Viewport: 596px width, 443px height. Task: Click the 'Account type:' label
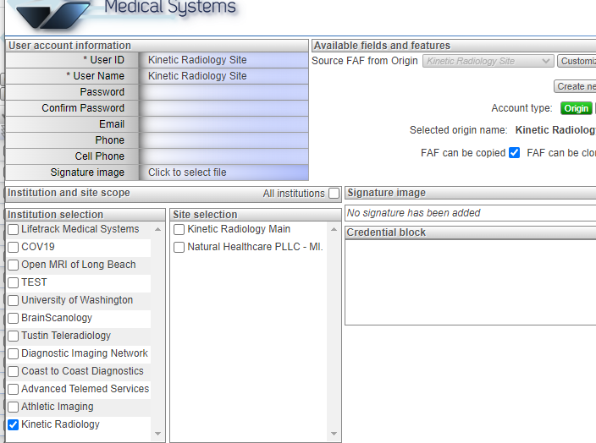[521, 108]
